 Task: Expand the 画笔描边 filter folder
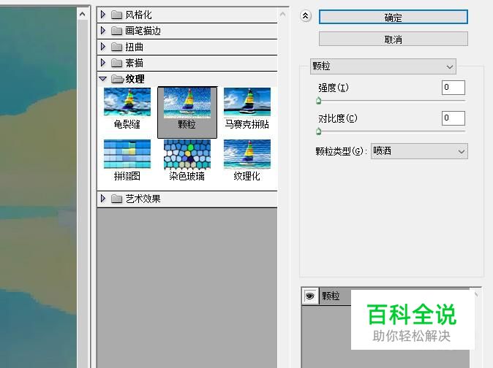103,31
